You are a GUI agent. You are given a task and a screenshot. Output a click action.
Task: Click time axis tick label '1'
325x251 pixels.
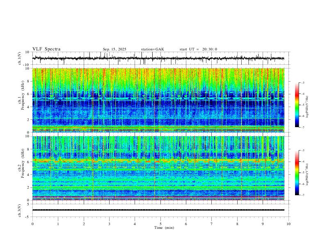tap(58, 224)
